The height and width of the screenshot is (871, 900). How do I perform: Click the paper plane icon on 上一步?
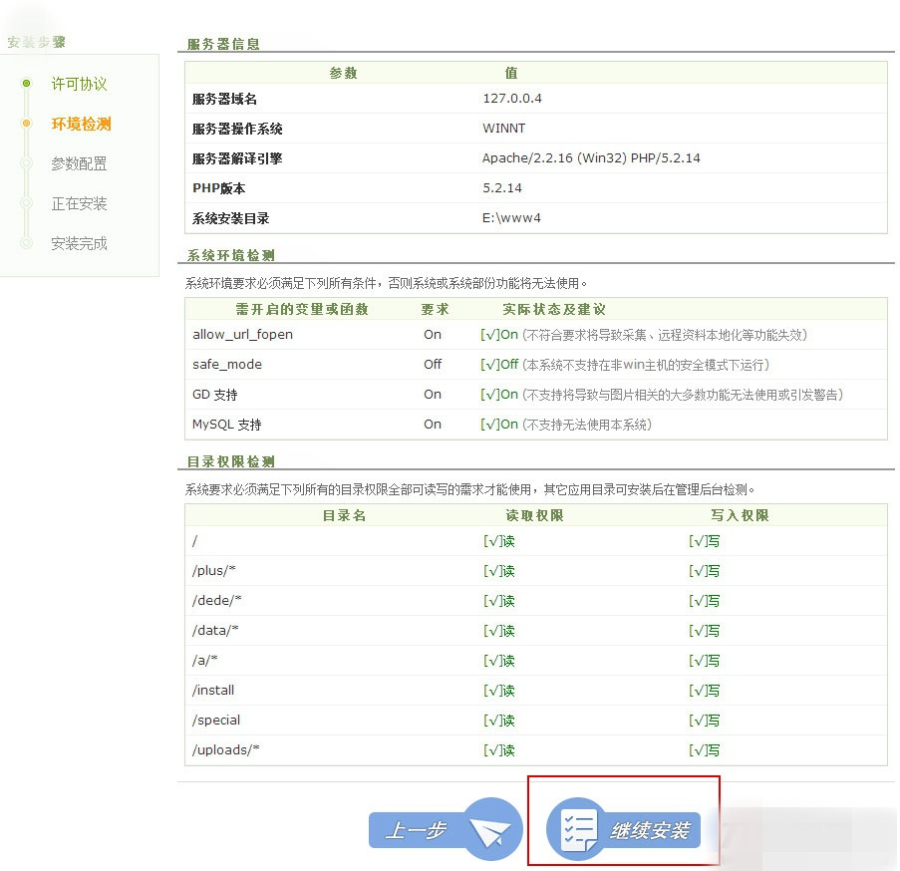[489, 831]
